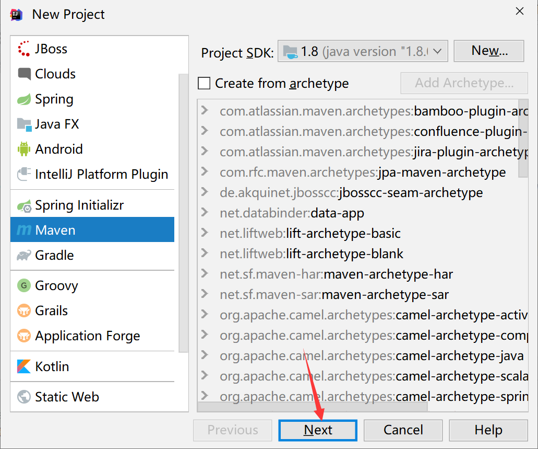Click the Add Archetype... button
Screen dimensions: 538x449
(464, 83)
